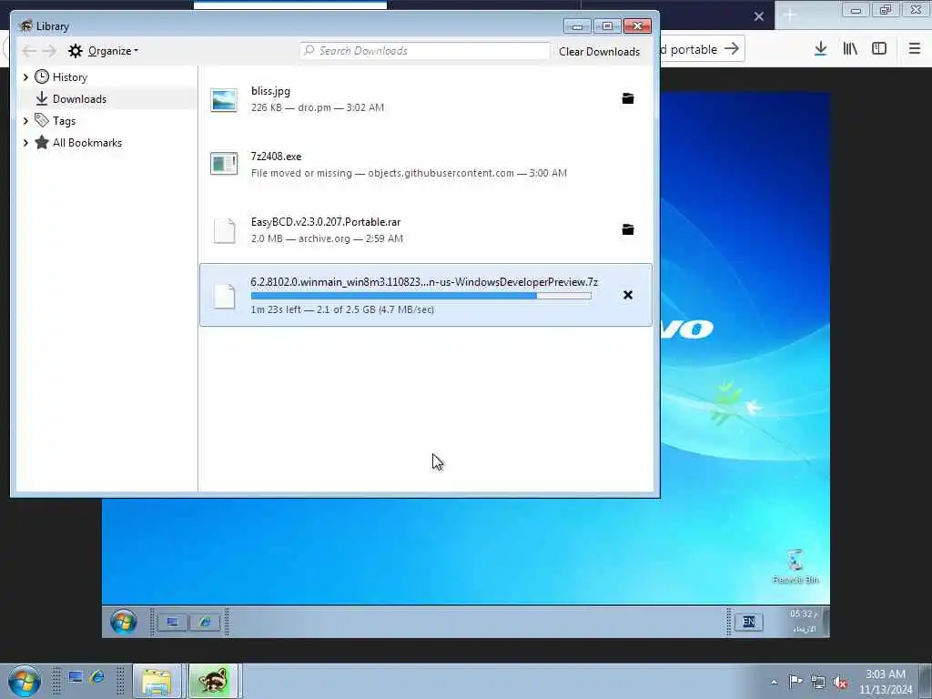Click "1m 23s left" download status
Image resolution: width=932 pixels, height=699 pixels.
276,309
